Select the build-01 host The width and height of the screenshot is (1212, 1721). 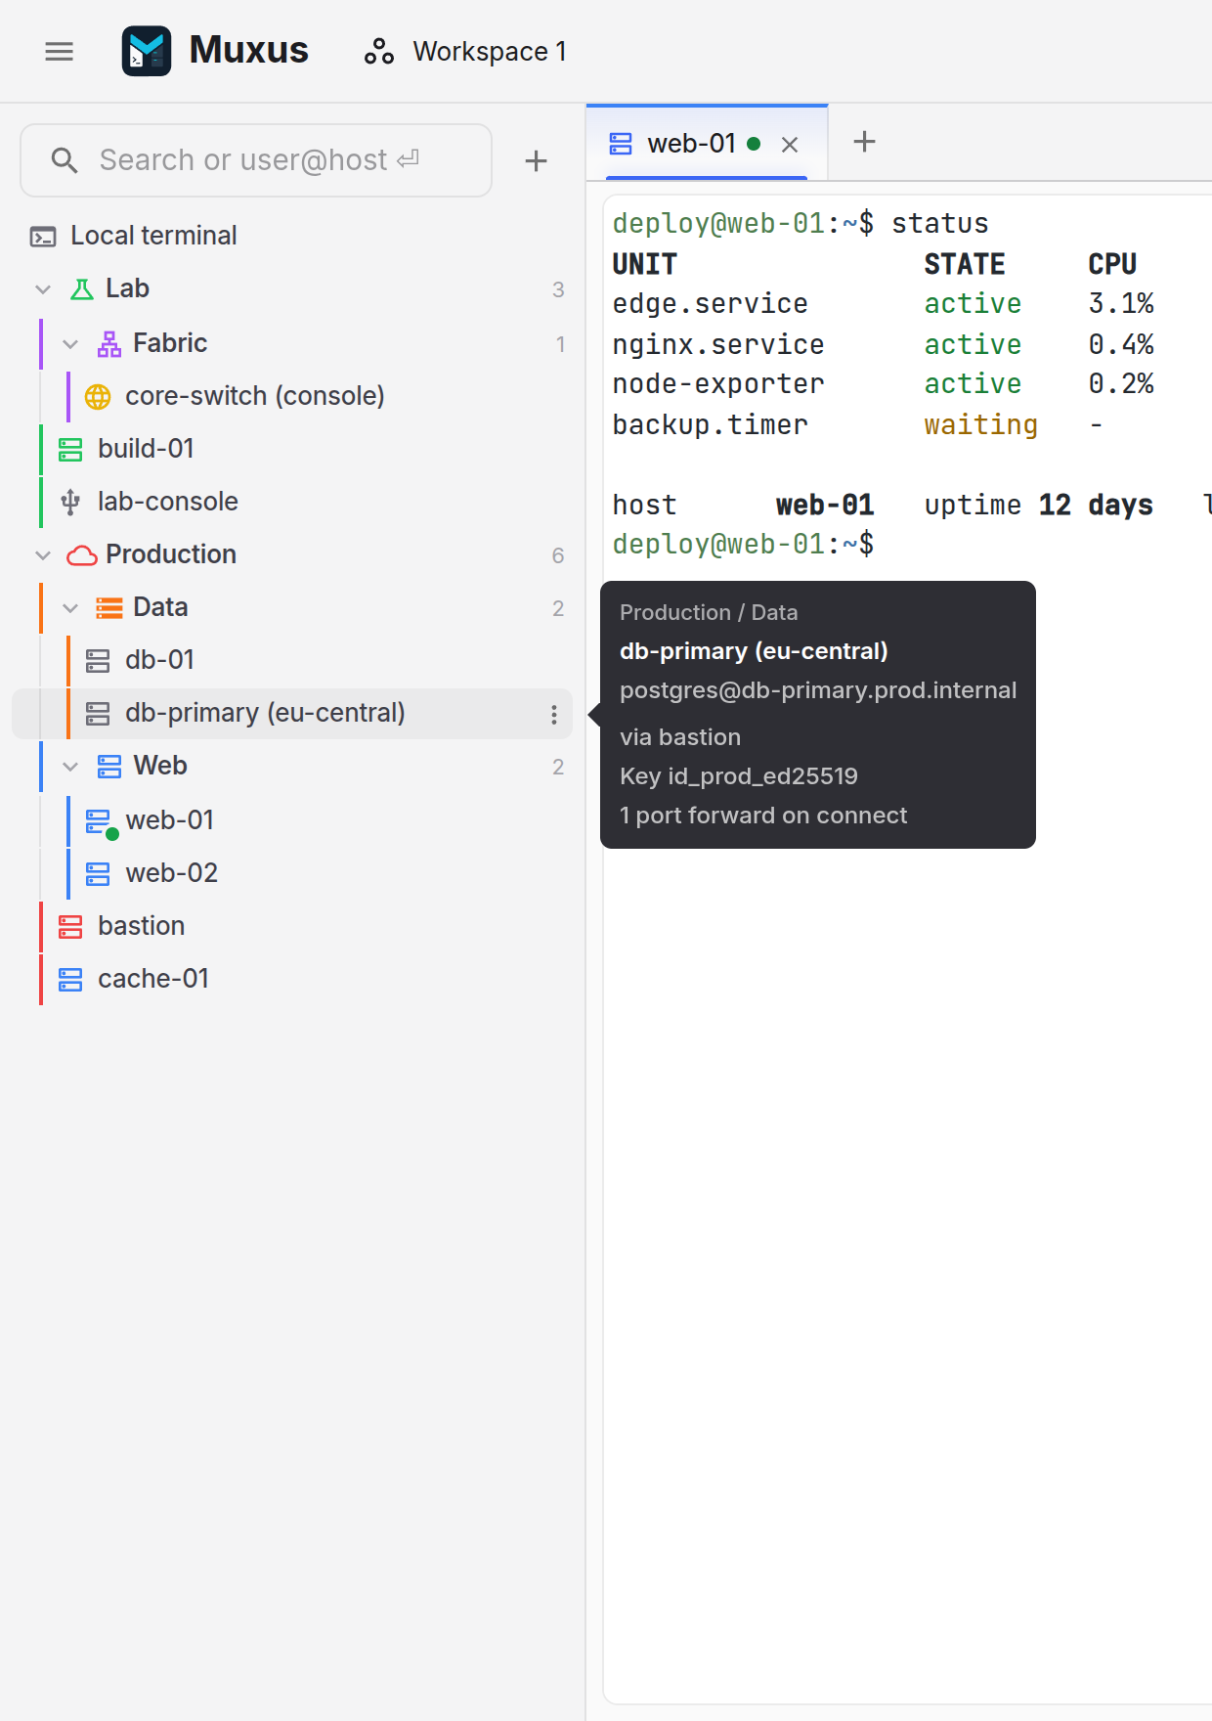292,449
